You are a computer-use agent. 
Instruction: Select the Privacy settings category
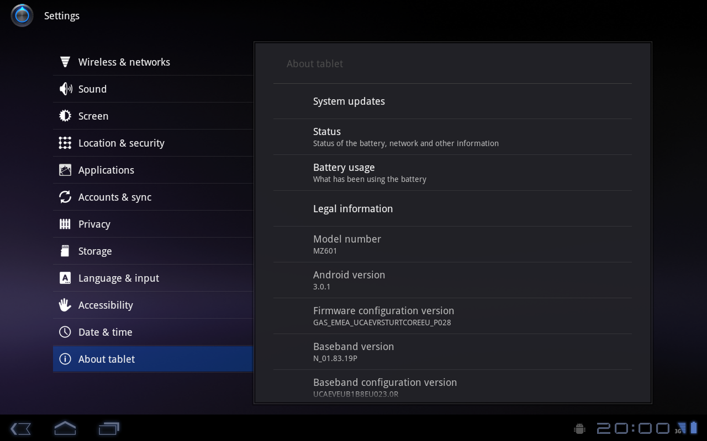(153, 224)
